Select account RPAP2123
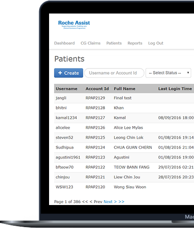The height and width of the screenshot is (228, 194). tap(95, 157)
